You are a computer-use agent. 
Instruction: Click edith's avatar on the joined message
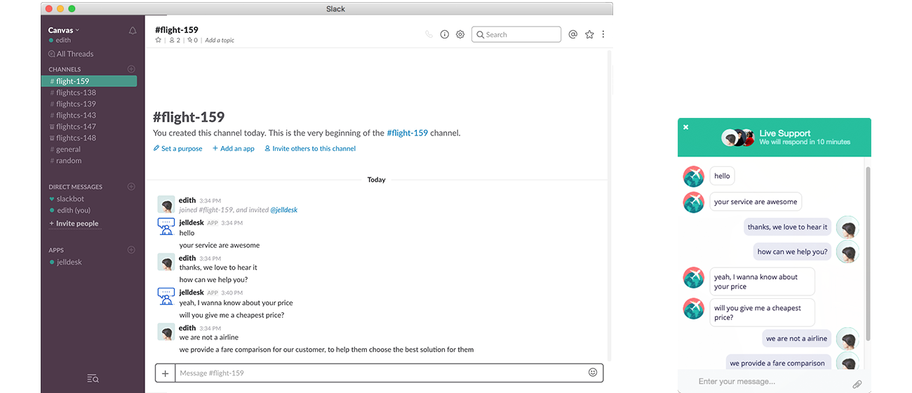166,204
